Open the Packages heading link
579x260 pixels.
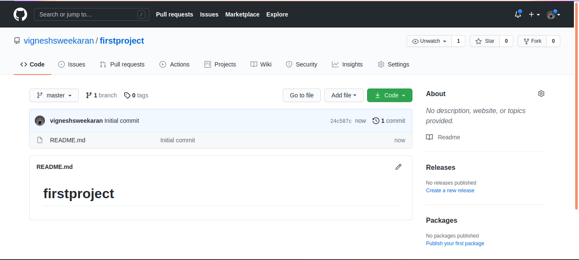pyautogui.click(x=442, y=220)
